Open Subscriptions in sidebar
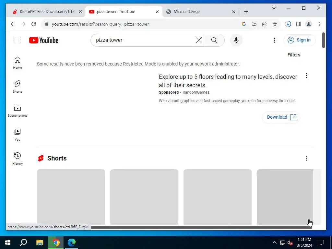332x249 pixels. coord(18,111)
